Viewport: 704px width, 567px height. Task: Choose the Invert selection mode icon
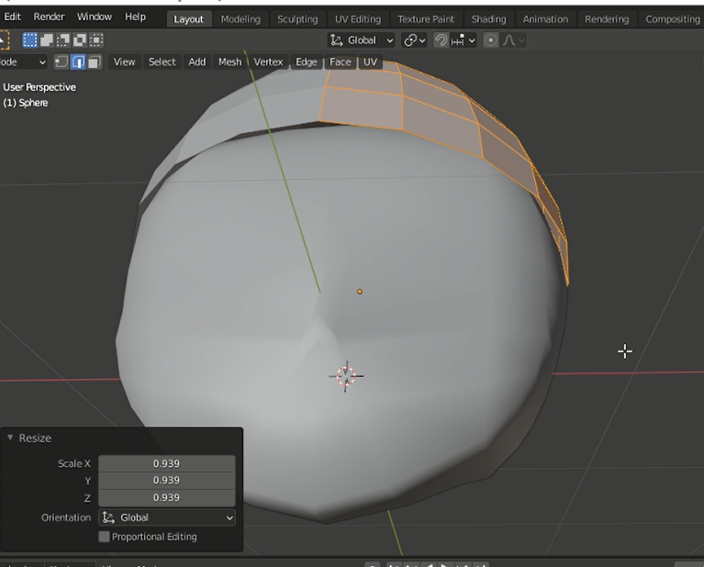[80, 40]
